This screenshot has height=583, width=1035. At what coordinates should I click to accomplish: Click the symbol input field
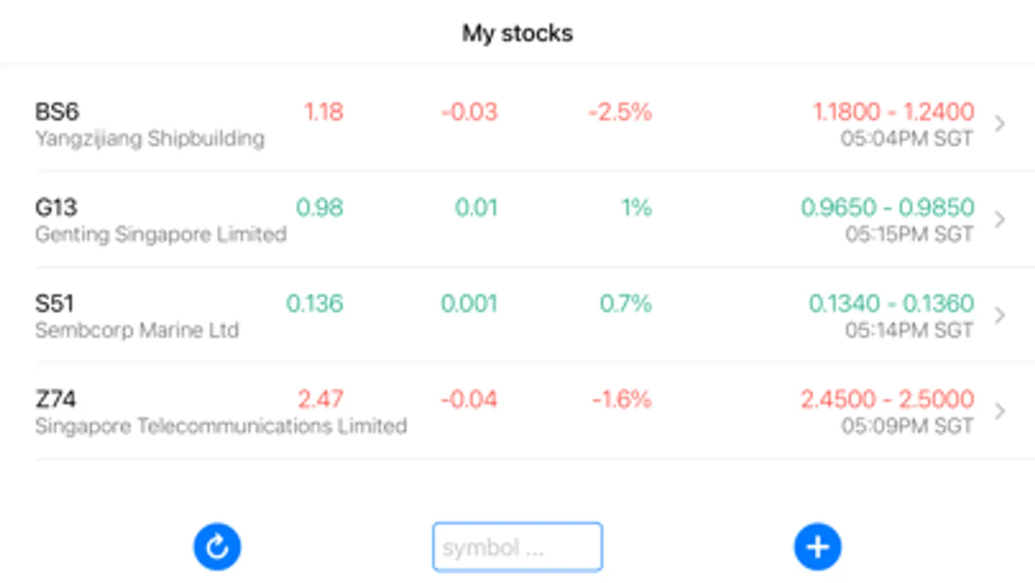tap(517, 547)
